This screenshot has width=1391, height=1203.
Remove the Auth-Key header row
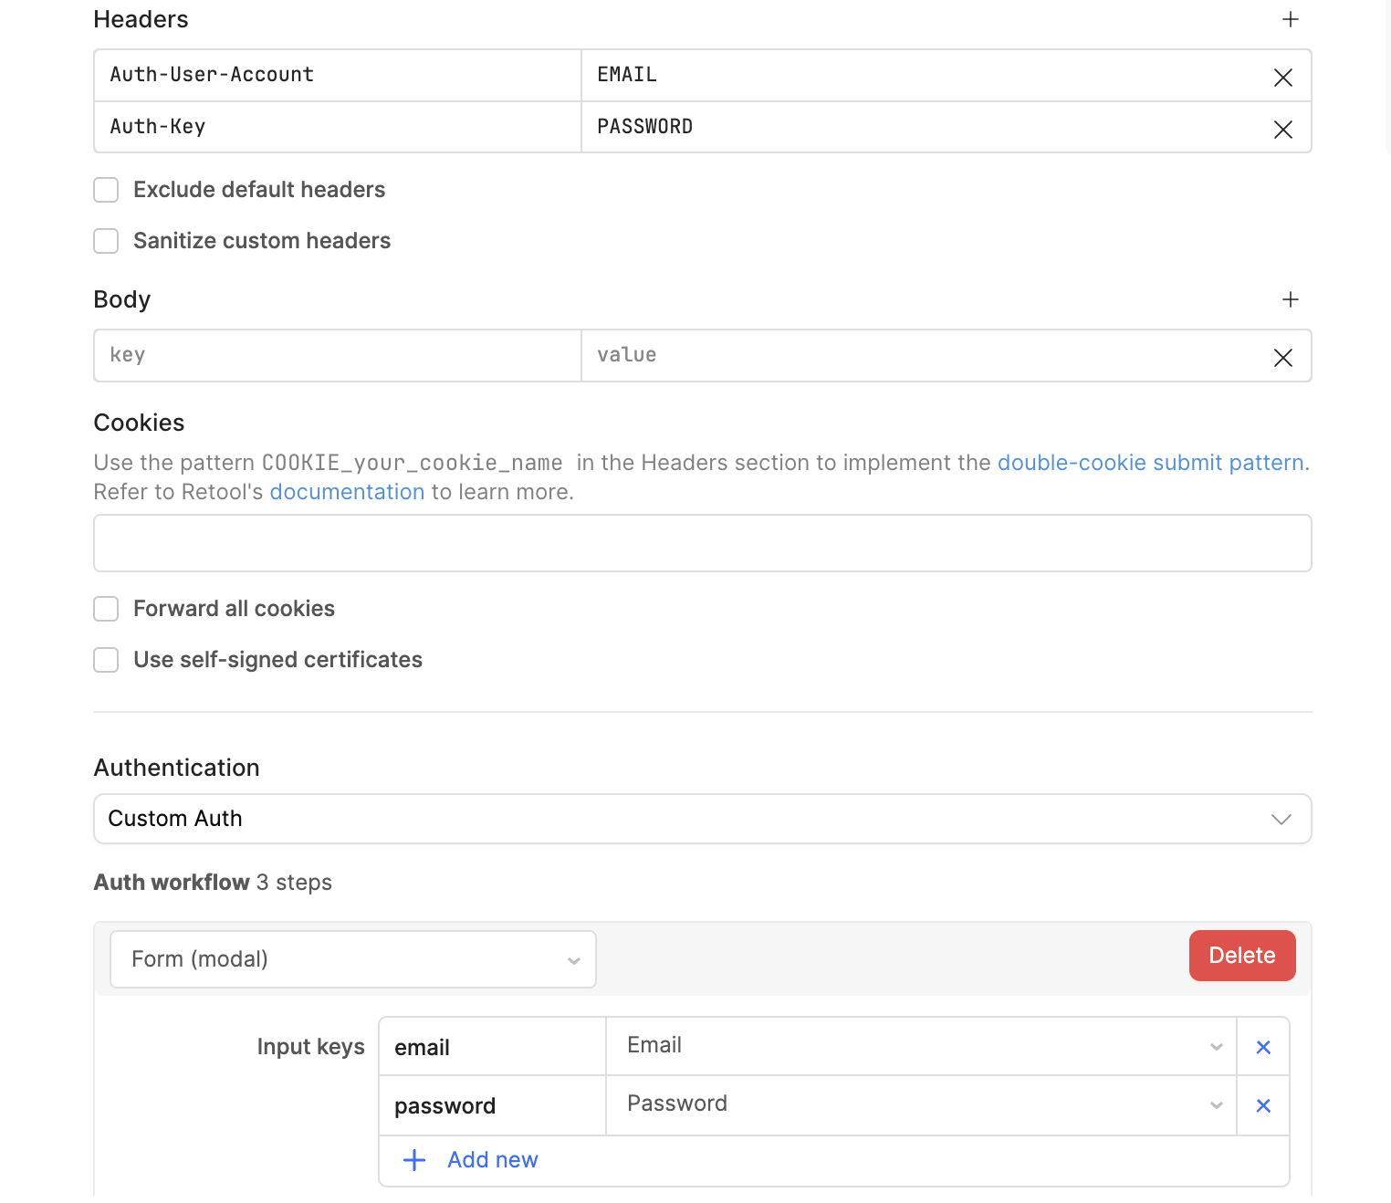pyautogui.click(x=1282, y=130)
